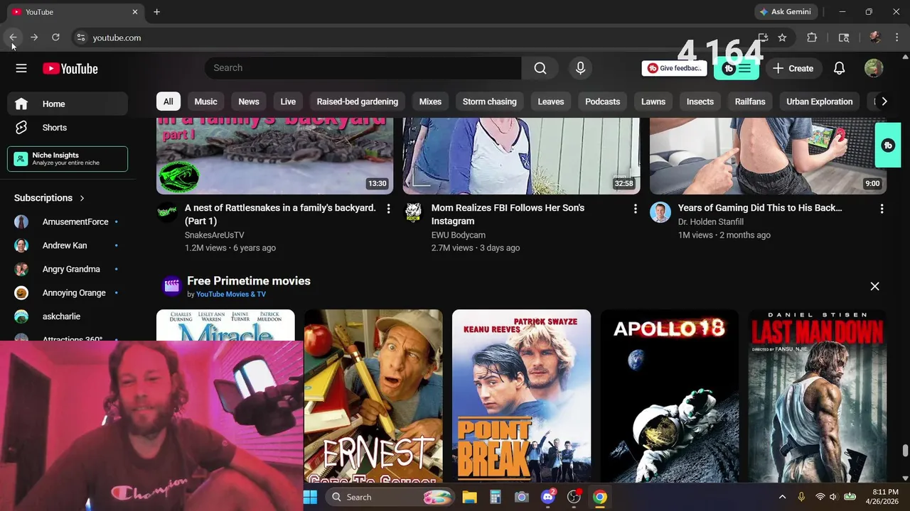Screen dimensions: 910x511
Task: Select the Music filter chip
Action: (205, 101)
